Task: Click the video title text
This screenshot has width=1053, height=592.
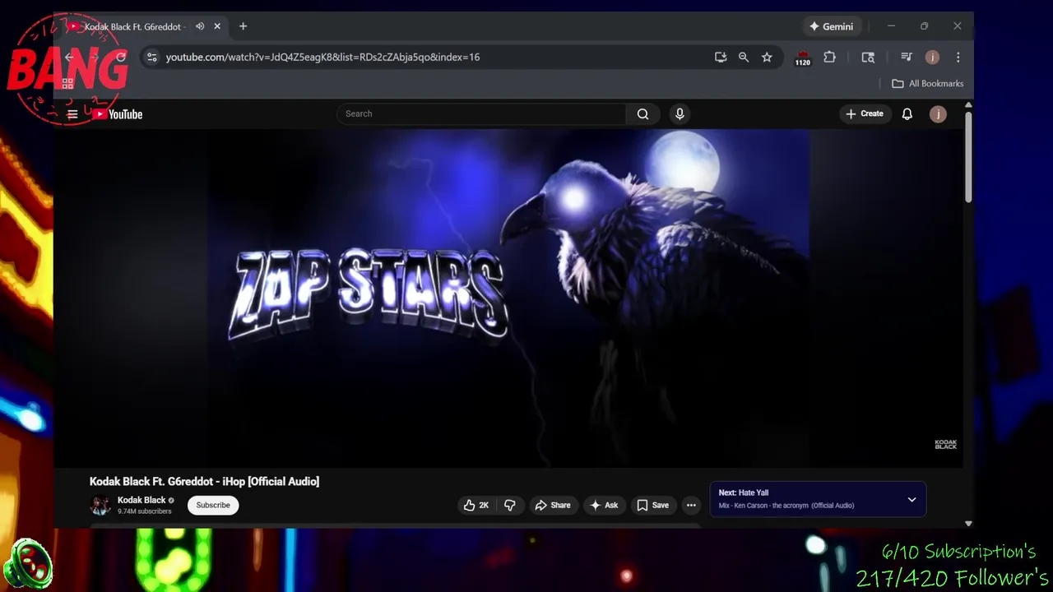Action: pyautogui.click(x=204, y=482)
